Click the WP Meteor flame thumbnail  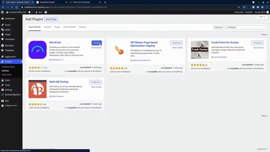tap(119, 50)
